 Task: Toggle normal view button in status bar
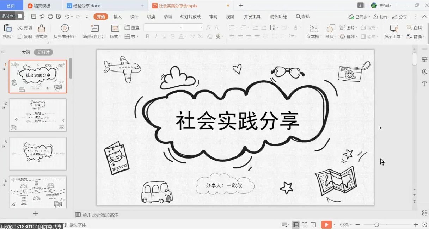click(296, 225)
